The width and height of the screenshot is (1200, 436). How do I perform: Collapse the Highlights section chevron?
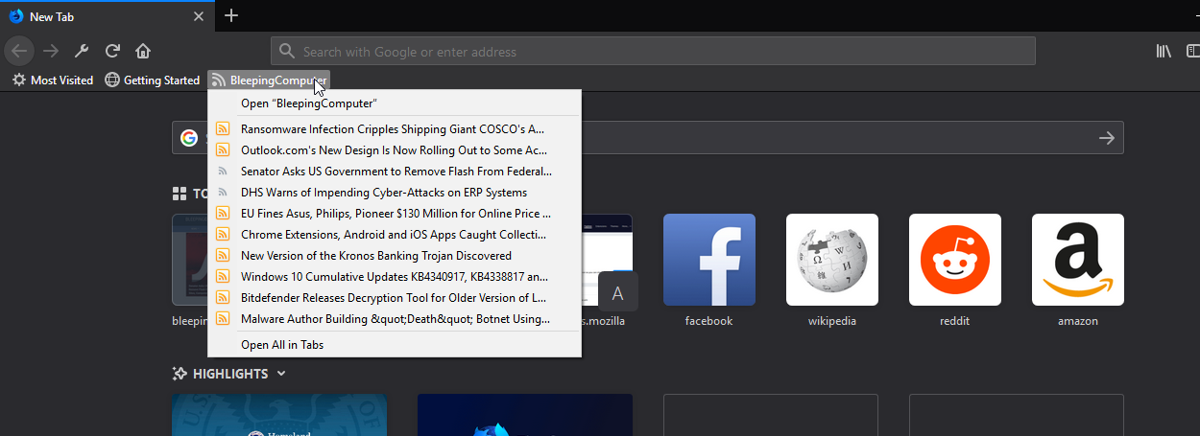pyautogui.click(x=281, y=374)
